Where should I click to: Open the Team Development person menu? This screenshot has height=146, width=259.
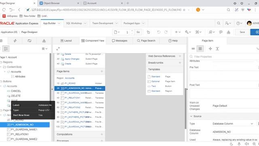(212, 32)
